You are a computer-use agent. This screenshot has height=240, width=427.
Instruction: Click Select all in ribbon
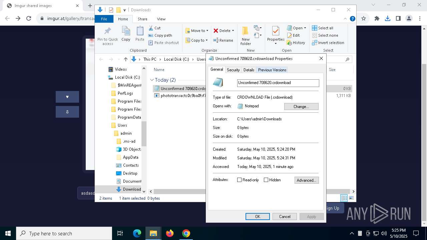tap(323, 28)
